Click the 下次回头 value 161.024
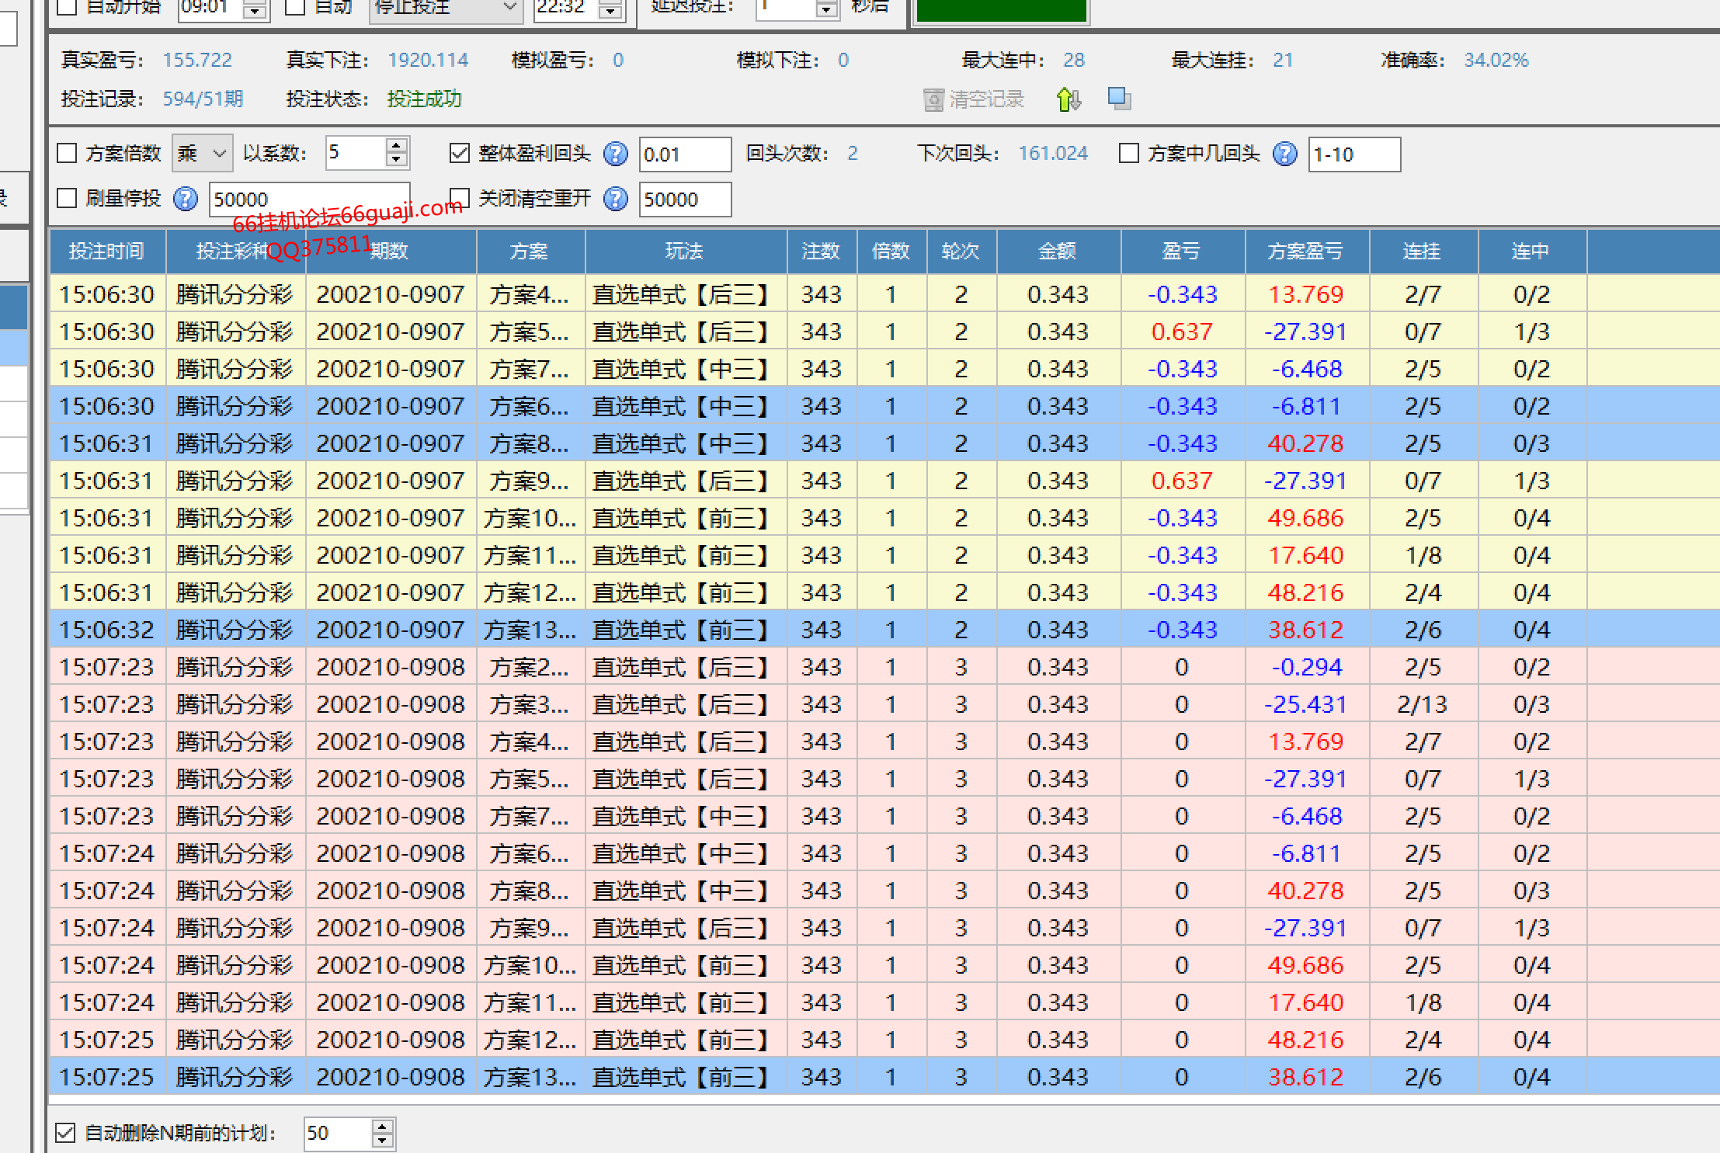The width and height of the screenshot is (1720, 1153). click(1053, 153)
